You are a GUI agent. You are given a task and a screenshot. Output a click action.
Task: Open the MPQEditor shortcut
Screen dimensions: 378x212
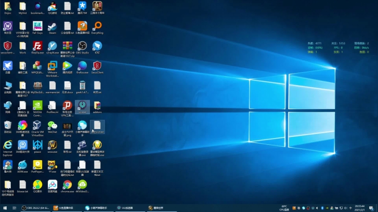pyautogui.click(x=37, y=67)
